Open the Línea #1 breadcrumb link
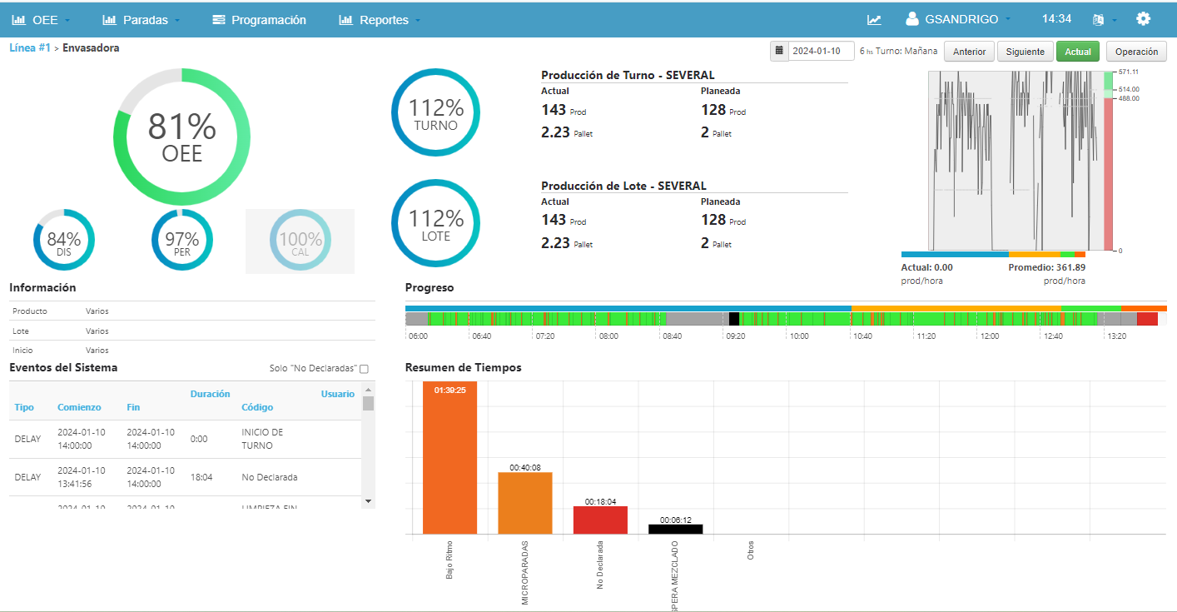This screenshot has height=612, width=1177. tap(30, 48)
